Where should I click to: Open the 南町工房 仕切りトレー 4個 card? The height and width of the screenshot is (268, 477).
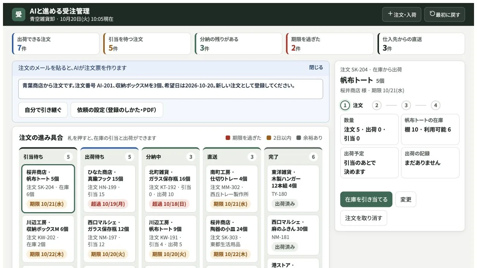point(232,189)
